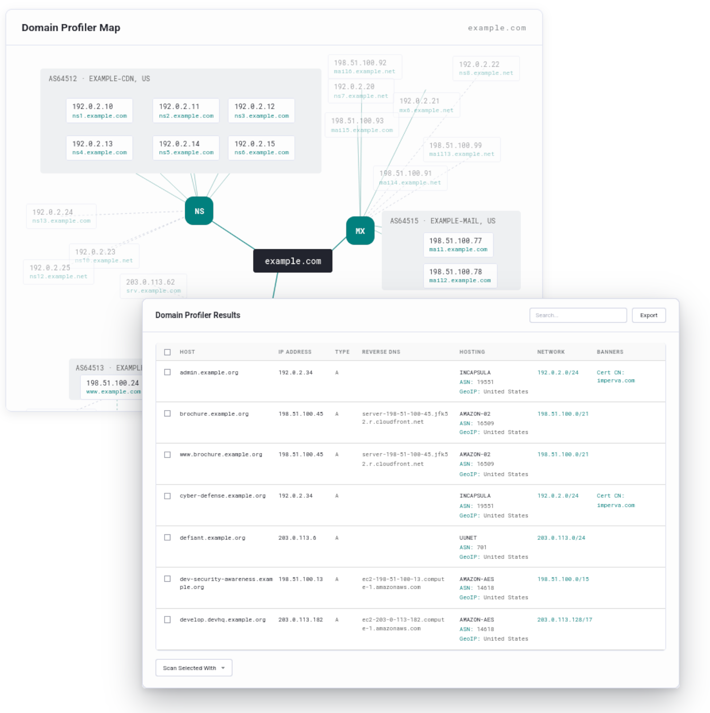The image size is (710, 713).
Task: Check the box for admin.example.org
Action: [x=168, y=372]
